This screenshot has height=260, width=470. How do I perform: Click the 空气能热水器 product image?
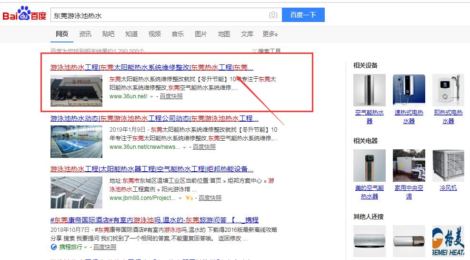369,90
